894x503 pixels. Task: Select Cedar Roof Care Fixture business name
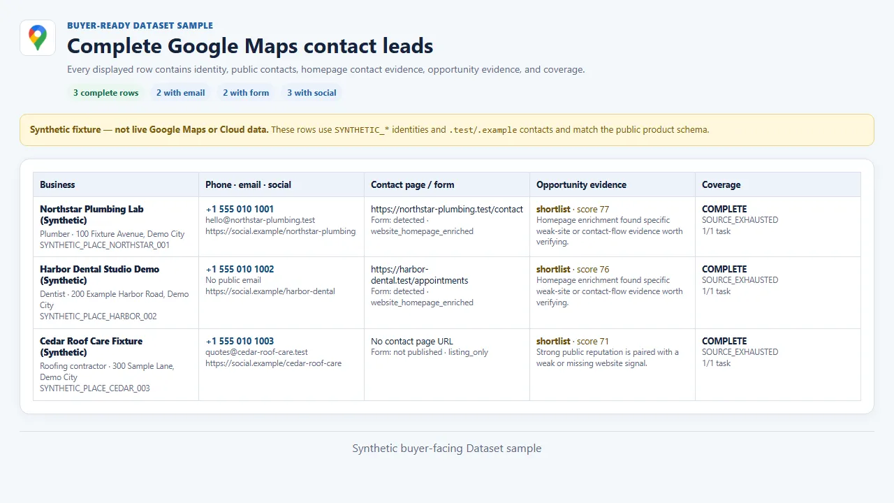(91, 347)
